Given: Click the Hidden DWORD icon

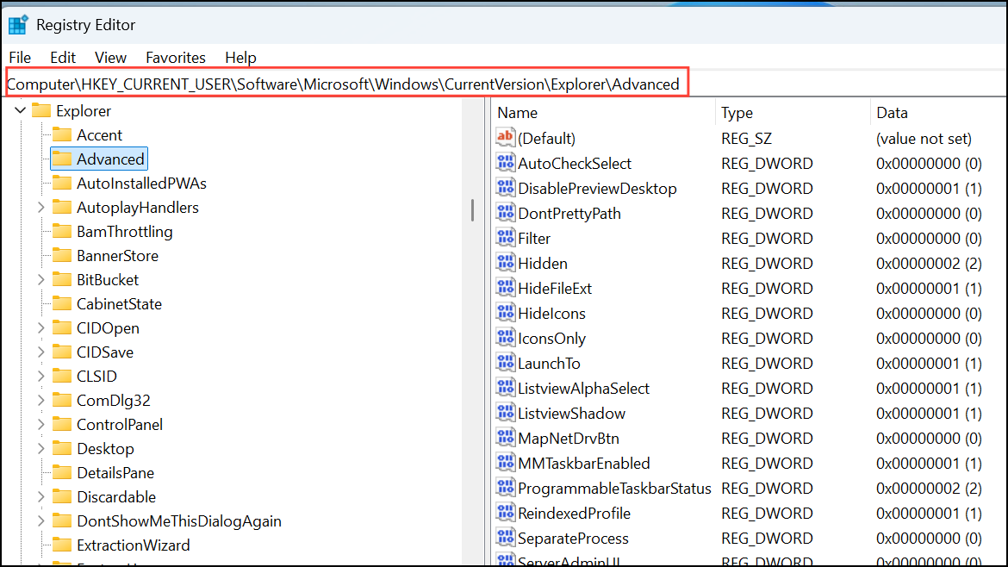Looking at the screenshot, I should click(x=505, y=263).
